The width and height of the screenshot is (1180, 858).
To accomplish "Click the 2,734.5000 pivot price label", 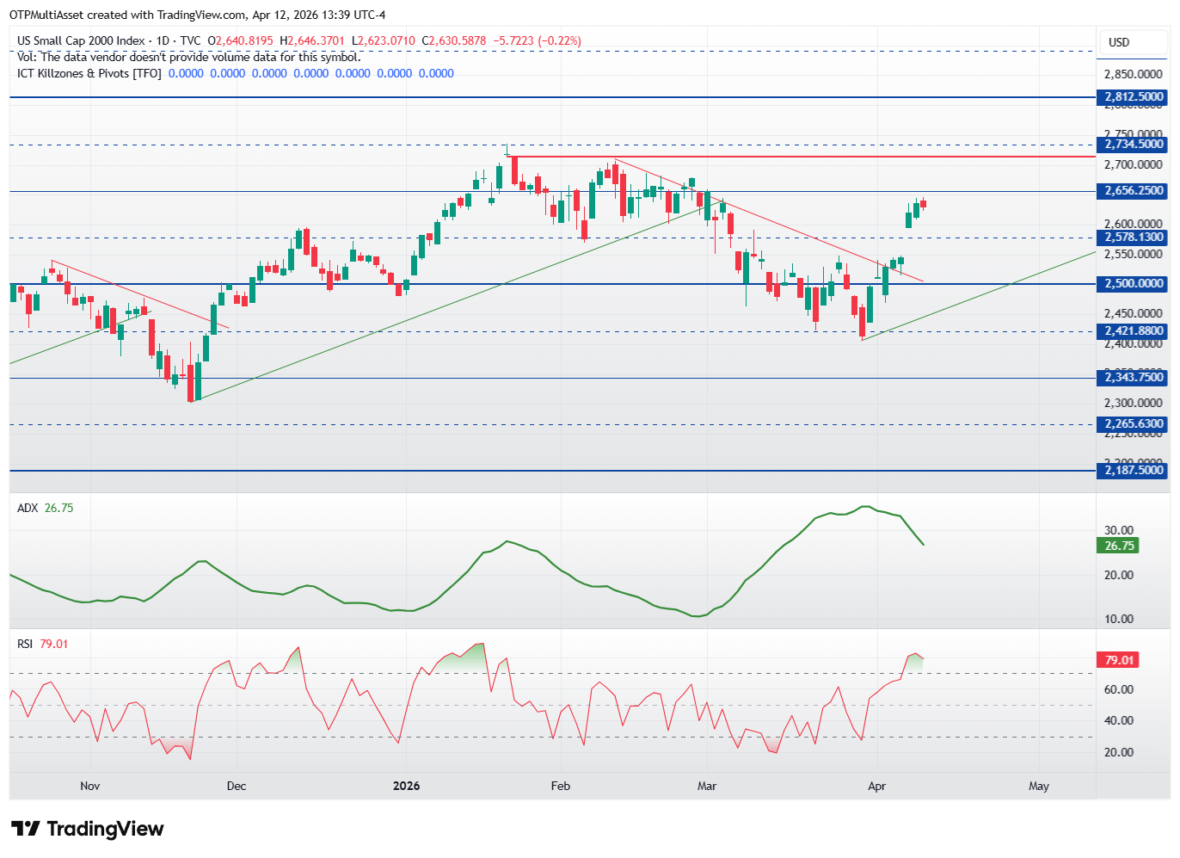I will (1133, 145).
